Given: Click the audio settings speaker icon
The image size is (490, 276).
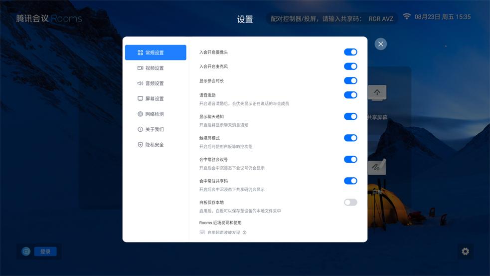Looking at the screenshot, I should [140, 83].
